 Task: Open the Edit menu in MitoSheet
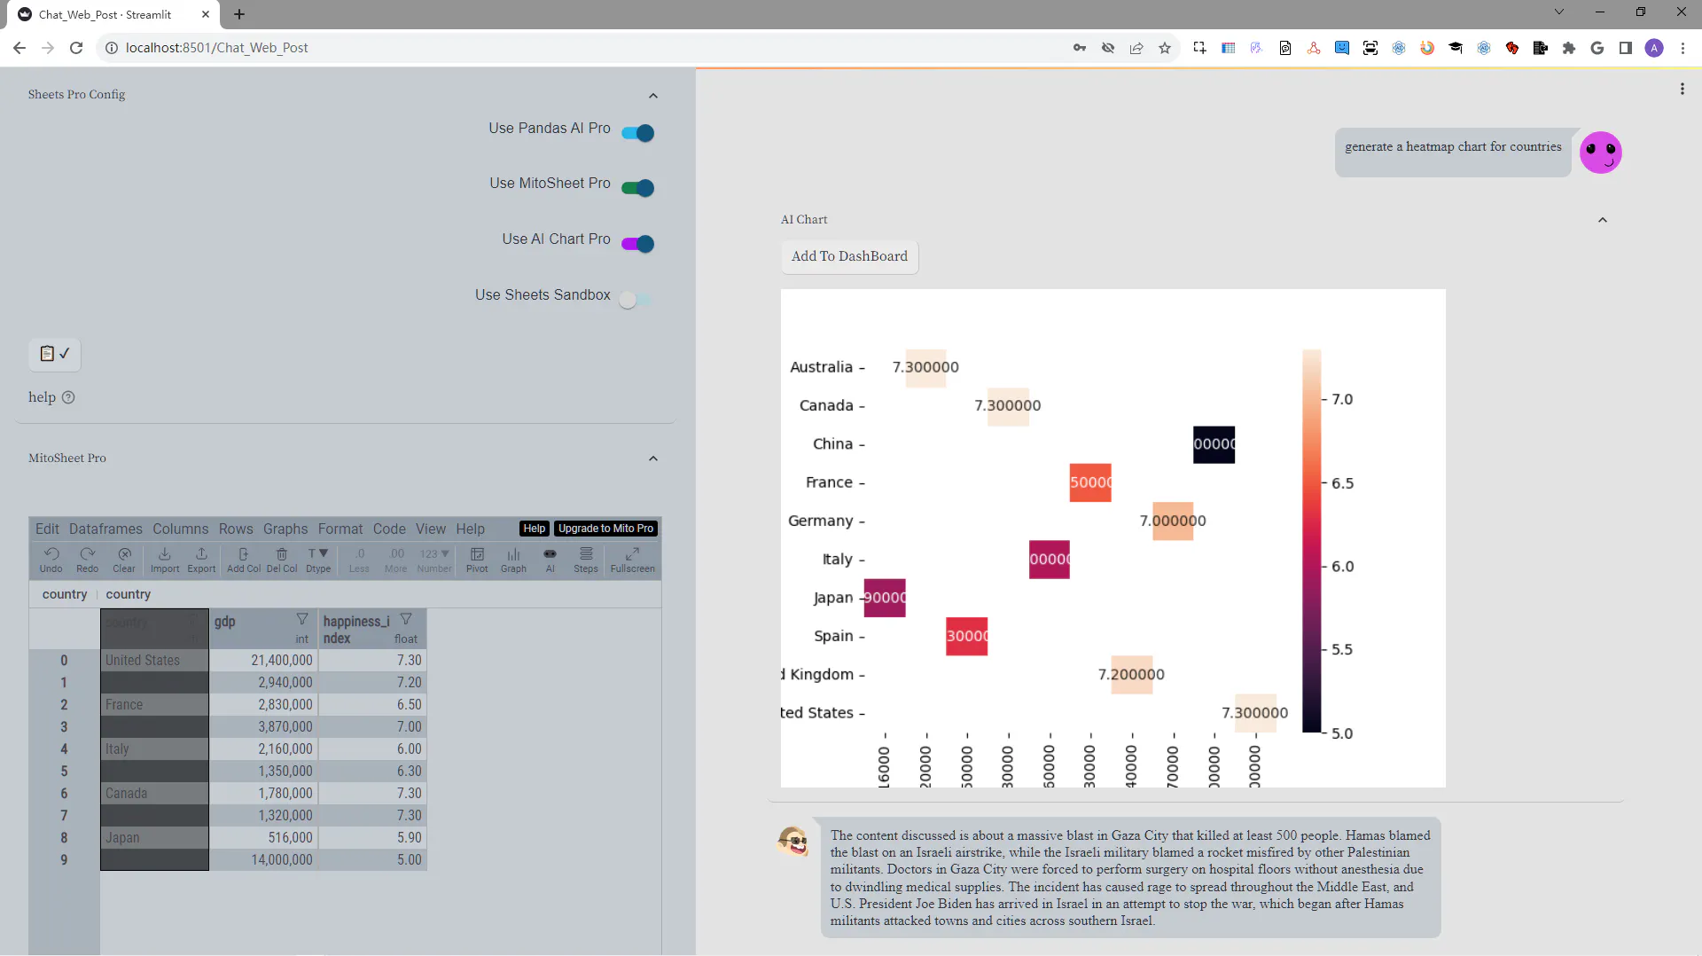(47, 529)
